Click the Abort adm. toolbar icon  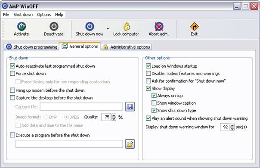159,27
